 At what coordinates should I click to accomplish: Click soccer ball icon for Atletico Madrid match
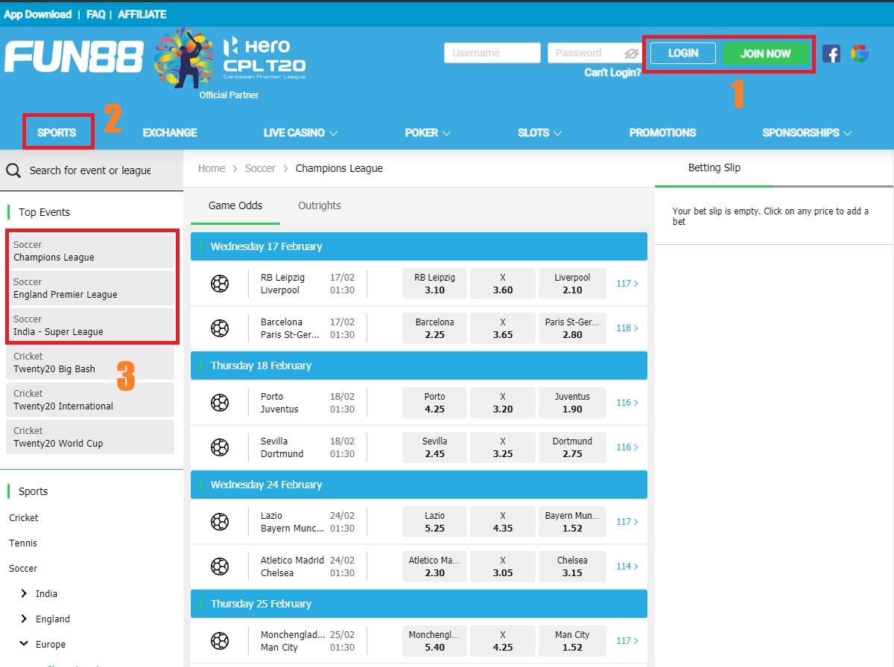click(x=220, y=567)
